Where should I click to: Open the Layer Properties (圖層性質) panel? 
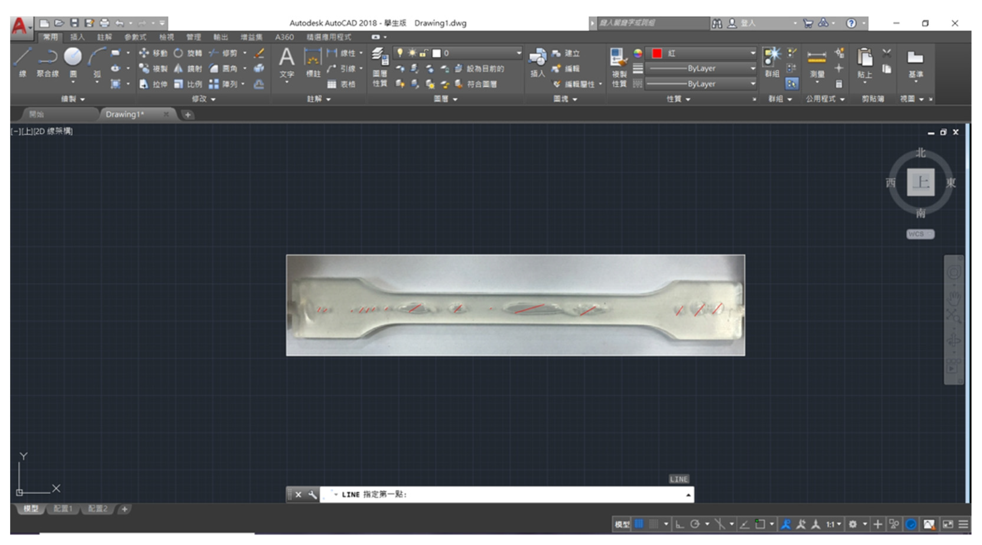click(379, 57)
